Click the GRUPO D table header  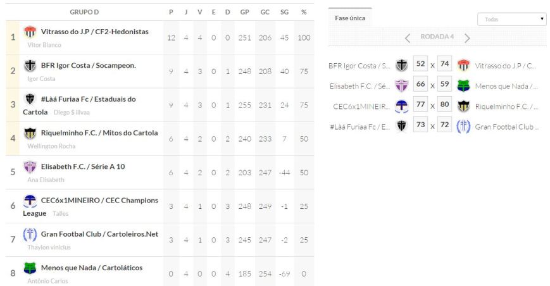[84, 13]
